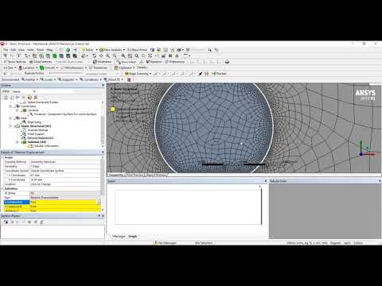Switch to the Graph tab
The image size is (382, 286).
click(x=133, y=236)
